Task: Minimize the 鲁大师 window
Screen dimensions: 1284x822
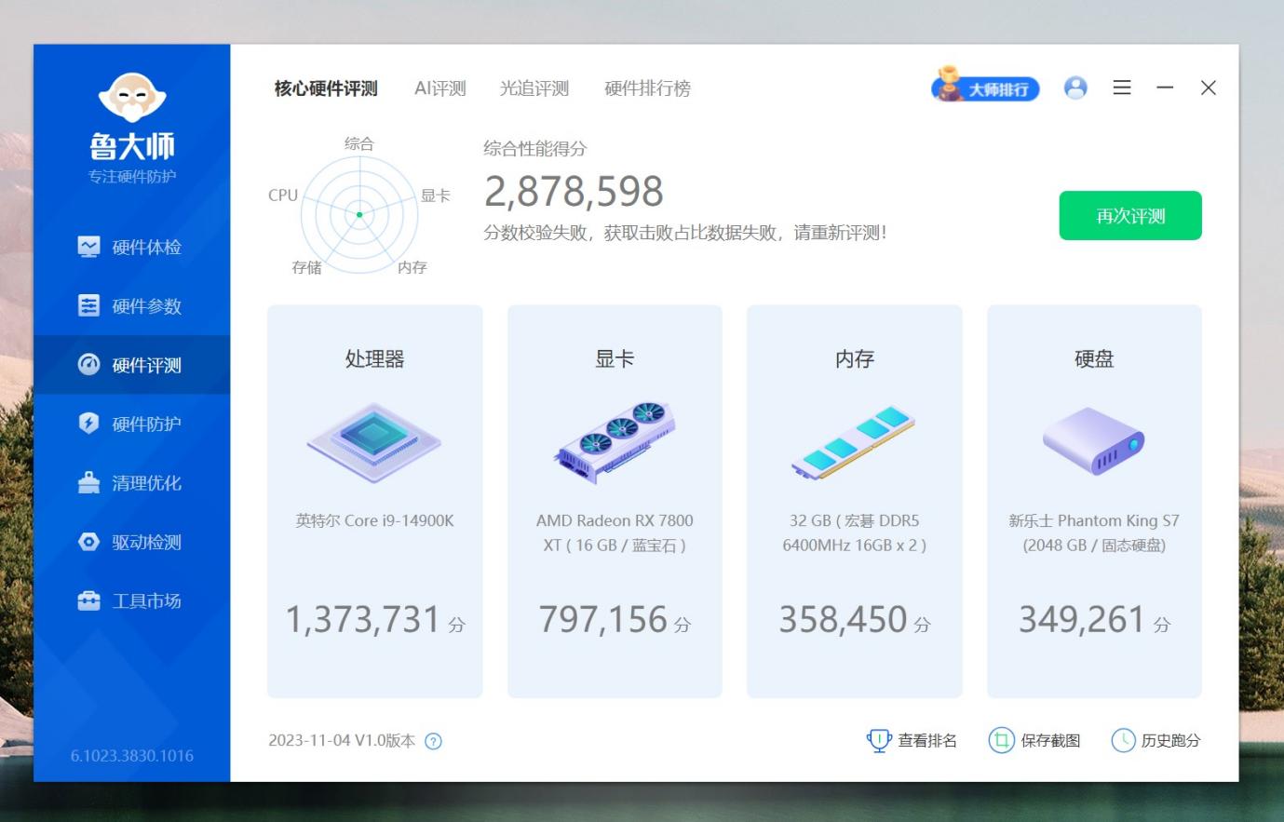Action: 1165,88
